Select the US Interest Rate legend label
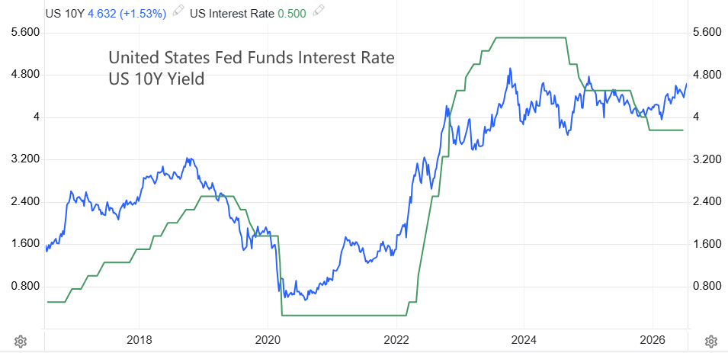 coord(233,13)
